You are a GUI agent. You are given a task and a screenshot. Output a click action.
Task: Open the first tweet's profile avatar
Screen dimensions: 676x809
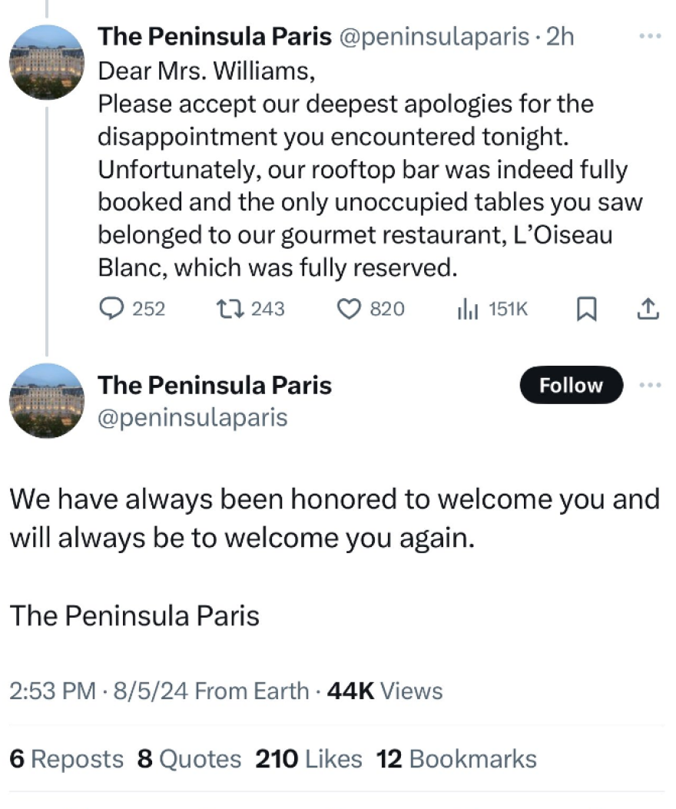click(47, 62)
